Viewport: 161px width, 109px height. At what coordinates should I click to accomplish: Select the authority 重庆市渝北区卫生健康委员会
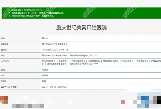point(54,44)
